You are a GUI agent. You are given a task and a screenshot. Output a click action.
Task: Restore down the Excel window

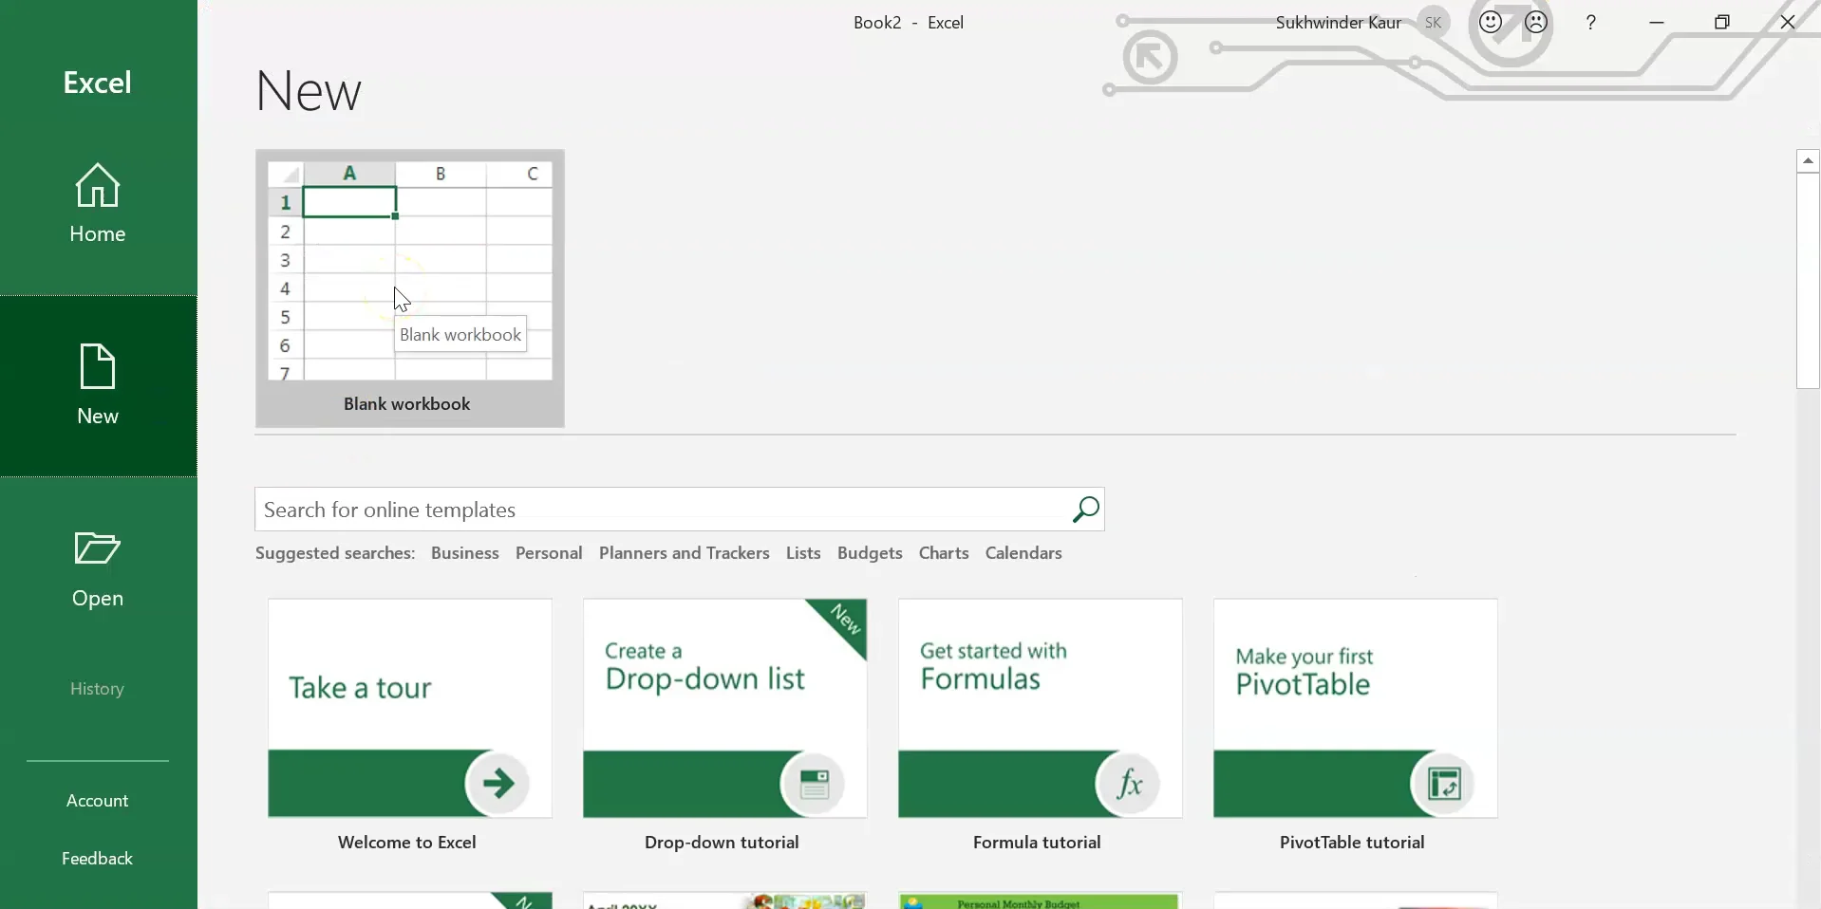tap(1722, 23)
